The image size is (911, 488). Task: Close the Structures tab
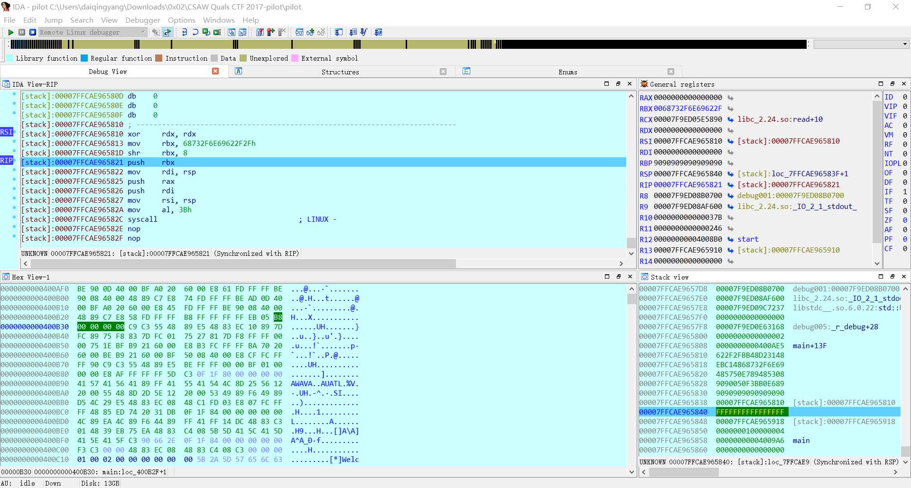[x=443, y=72]
